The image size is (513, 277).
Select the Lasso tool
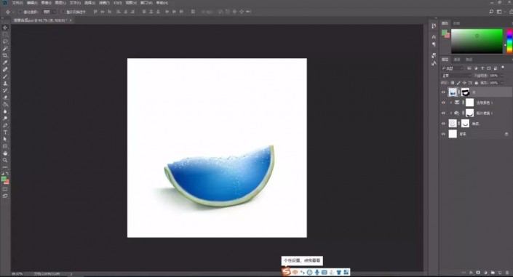point(5,41)
